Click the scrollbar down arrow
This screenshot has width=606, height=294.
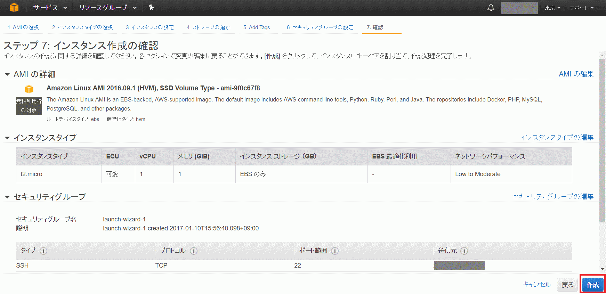click(x=602, y=269)
